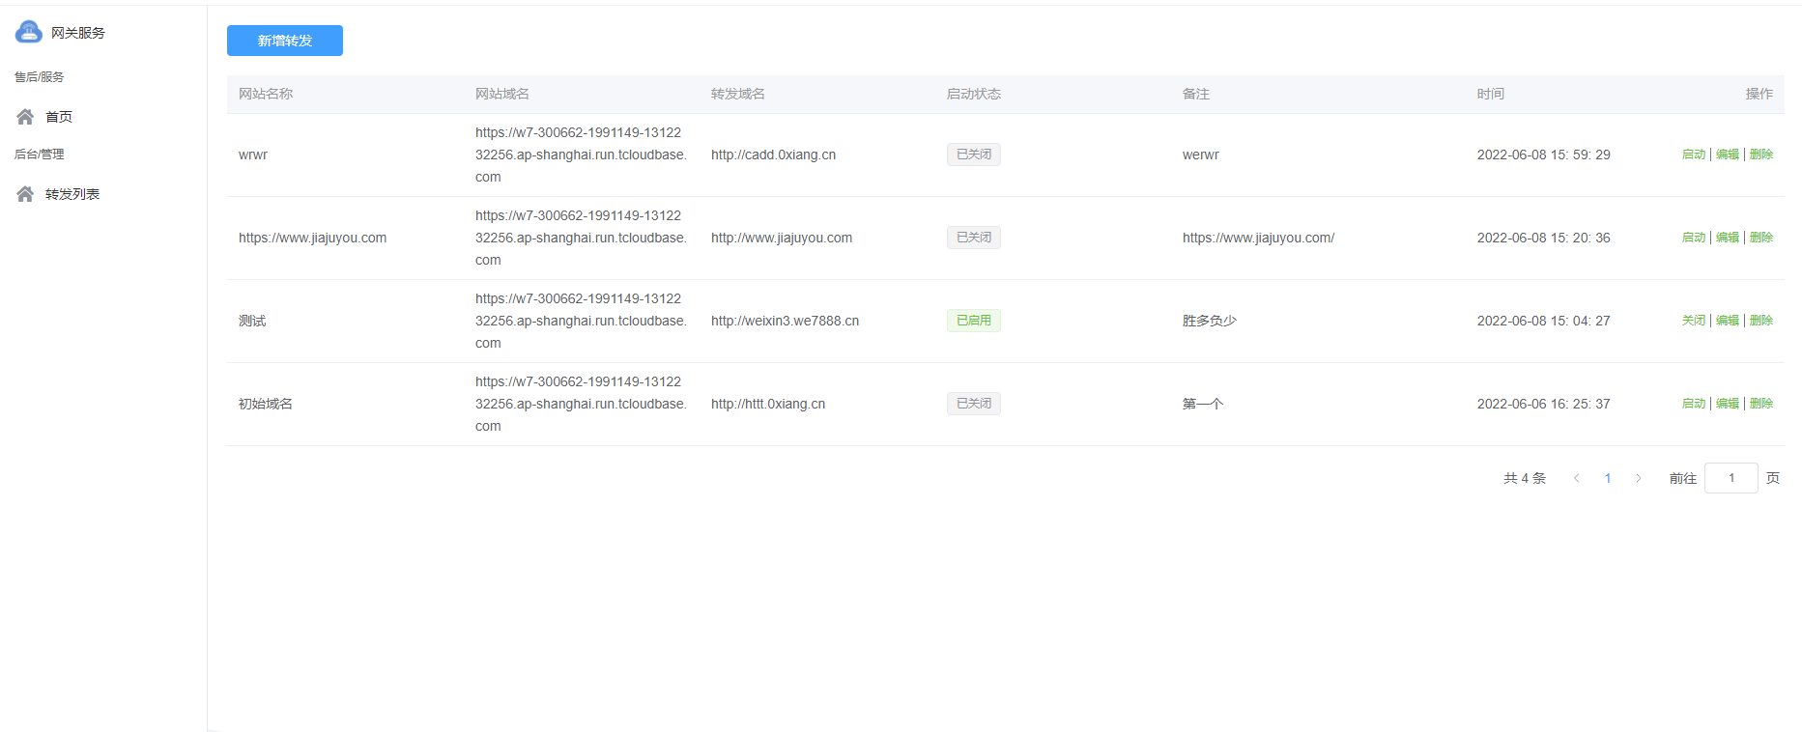Click the forwarding domain http://weixin3.we7888.cn
The height and width of the screenshot is (732, 1802).
tap(785, 321)
